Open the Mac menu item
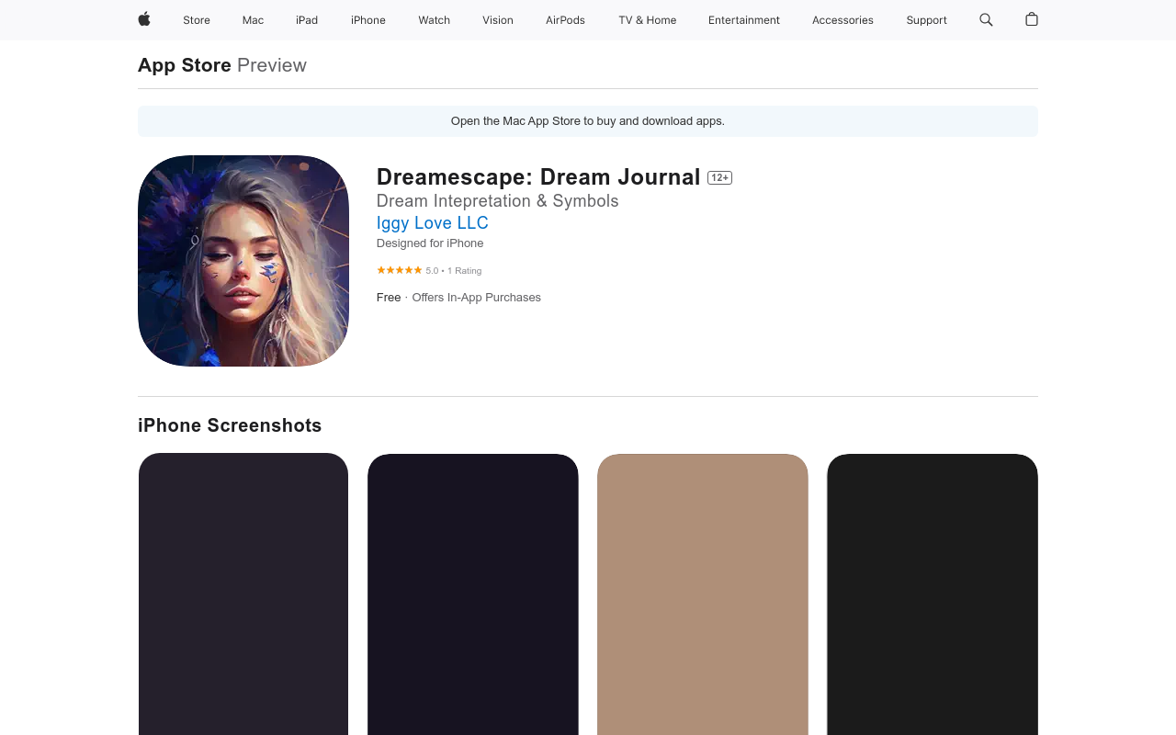The height and width of the screenshot is (735, 1176). [253, 20]
